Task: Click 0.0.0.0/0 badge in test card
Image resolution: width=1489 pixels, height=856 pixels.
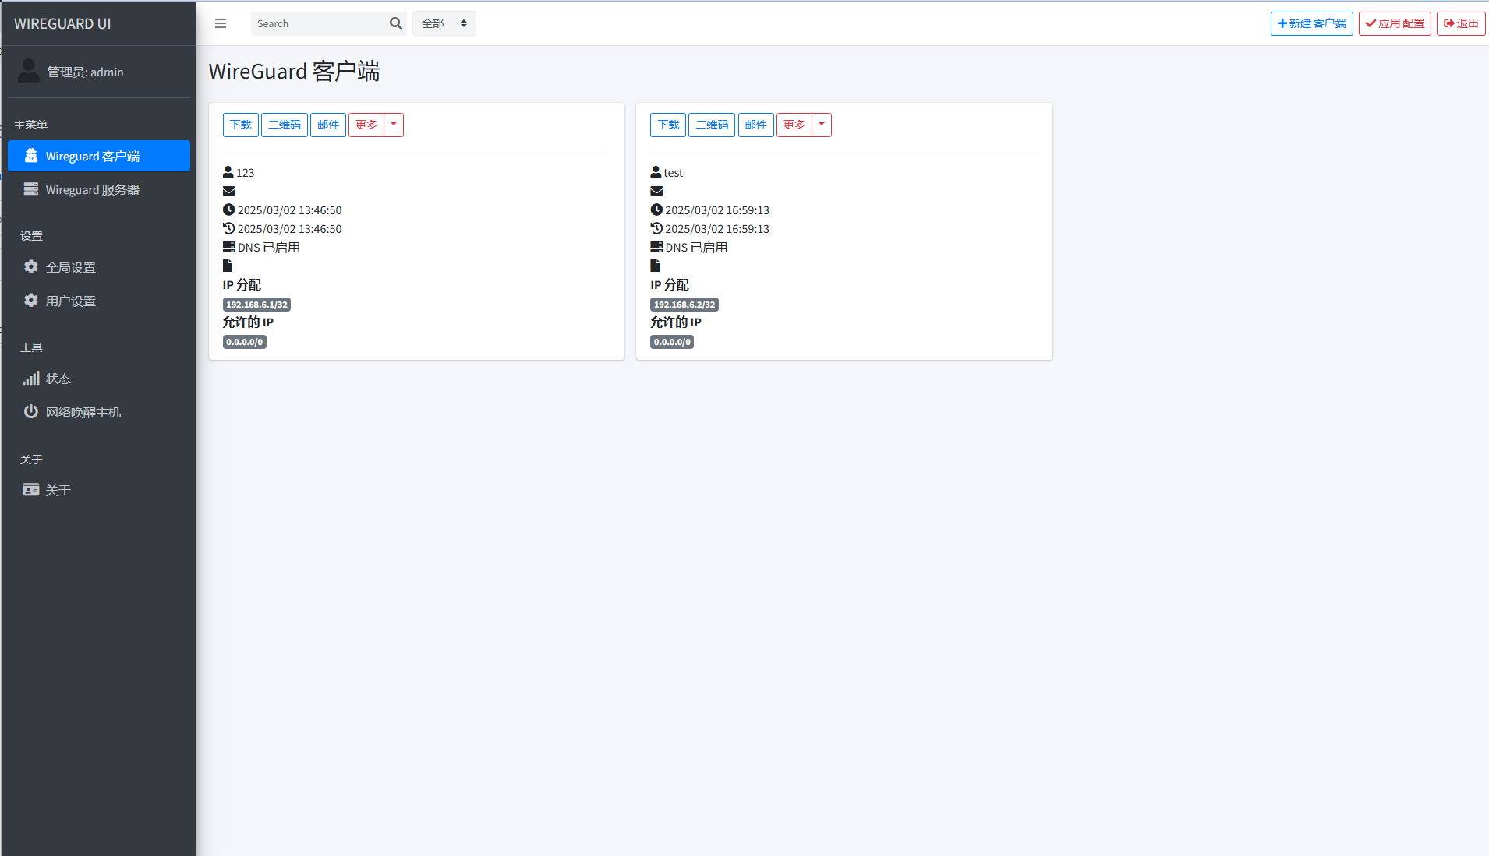Action: 672,342
